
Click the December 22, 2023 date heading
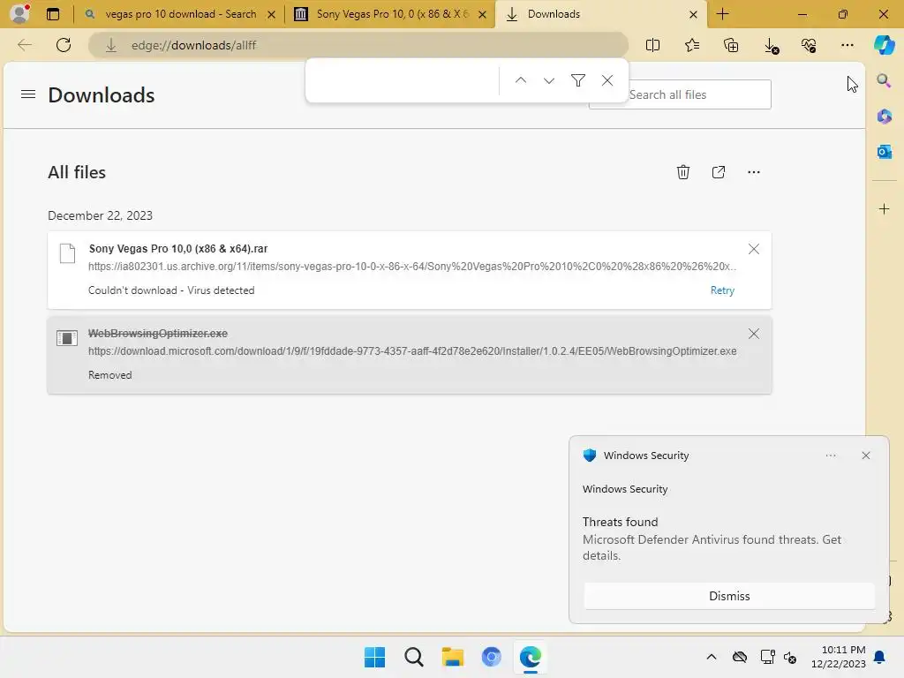101,215
